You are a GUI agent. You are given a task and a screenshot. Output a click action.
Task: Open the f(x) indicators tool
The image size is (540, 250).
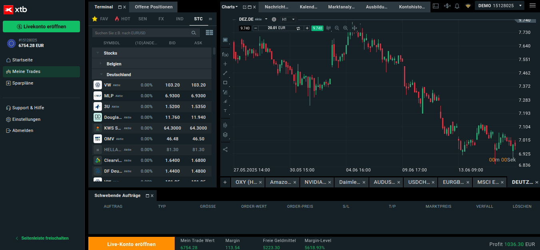click(225, 55)
